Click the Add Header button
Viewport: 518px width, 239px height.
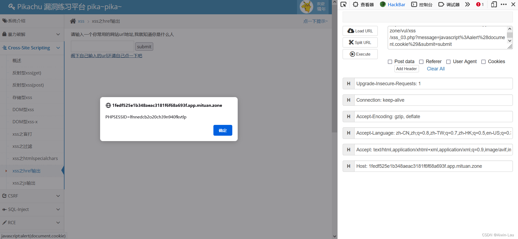pos(407,69)
